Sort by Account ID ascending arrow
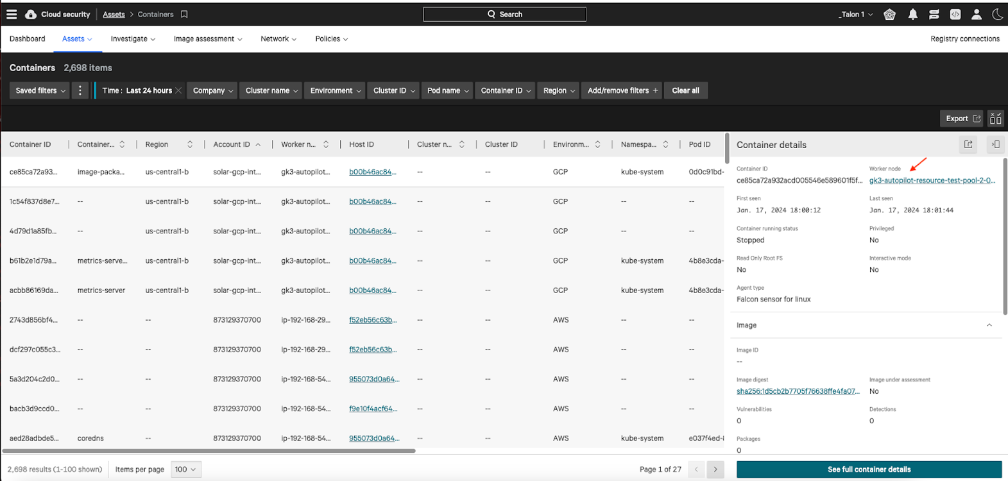 [x=258, y=144]
